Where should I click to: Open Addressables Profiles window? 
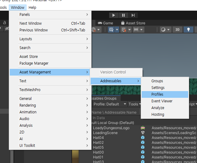[165, 94]
